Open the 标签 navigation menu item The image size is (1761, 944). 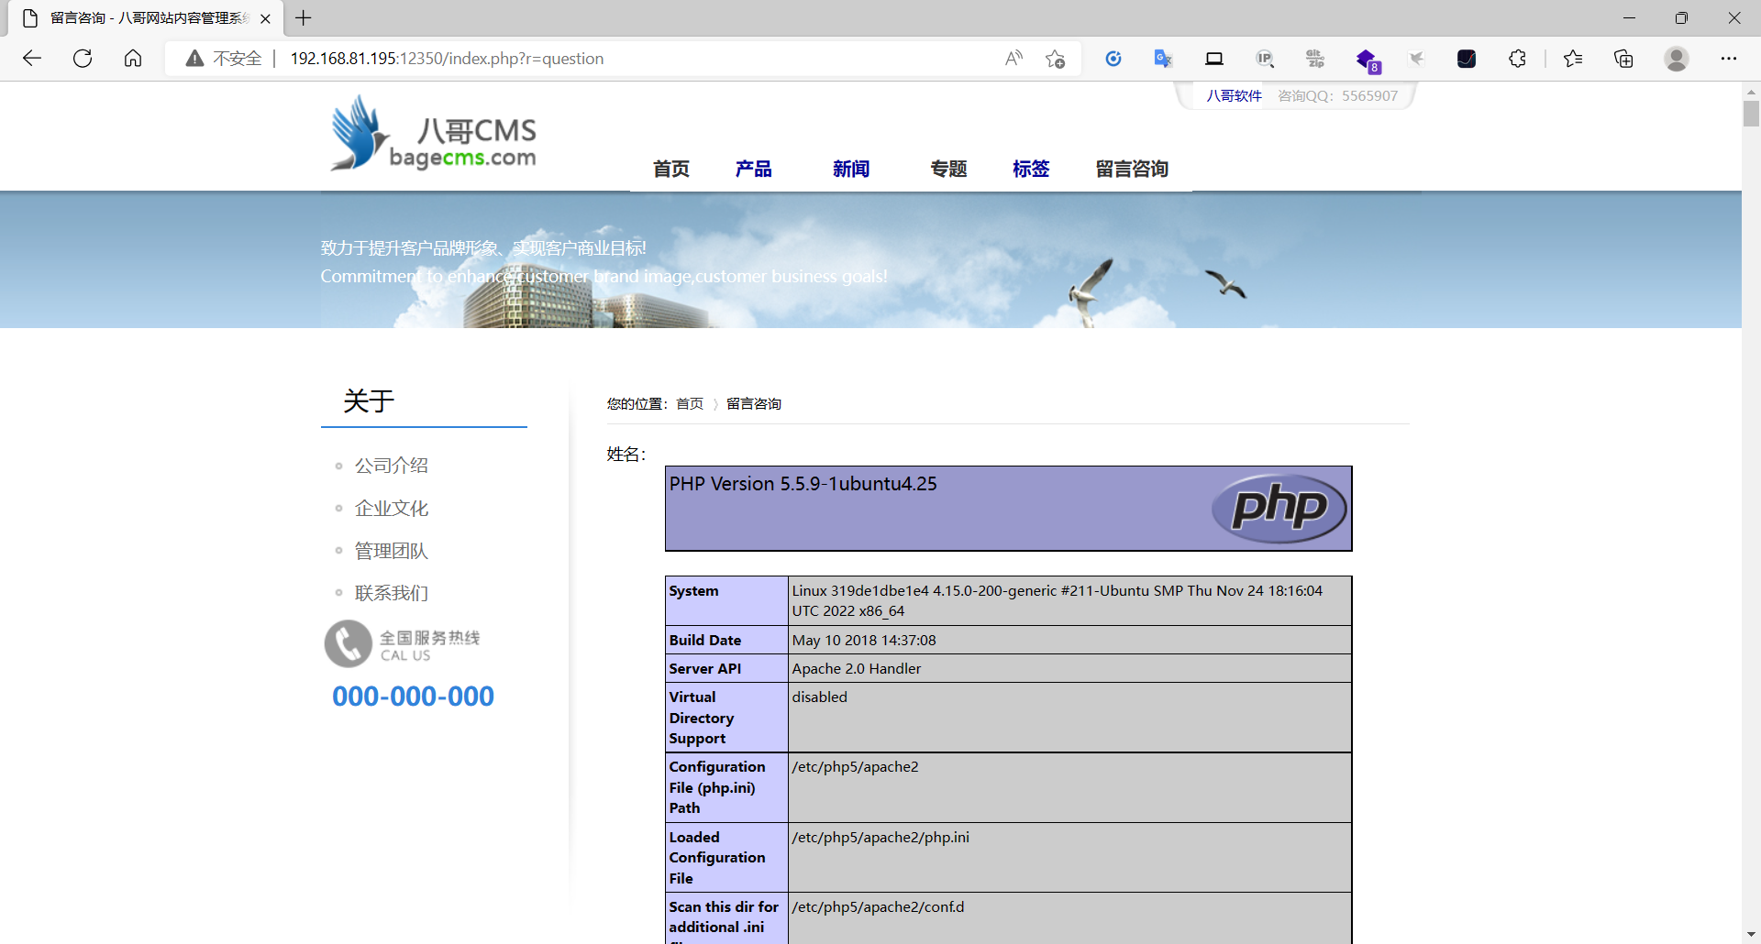[1031, 169]
